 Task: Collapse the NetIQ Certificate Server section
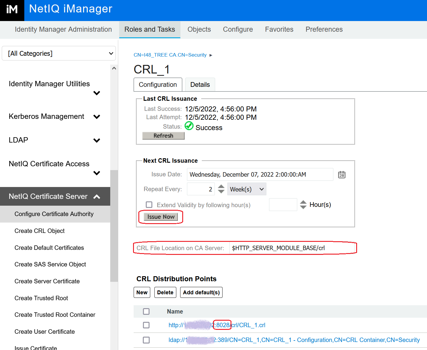click(x=97, y=196)
